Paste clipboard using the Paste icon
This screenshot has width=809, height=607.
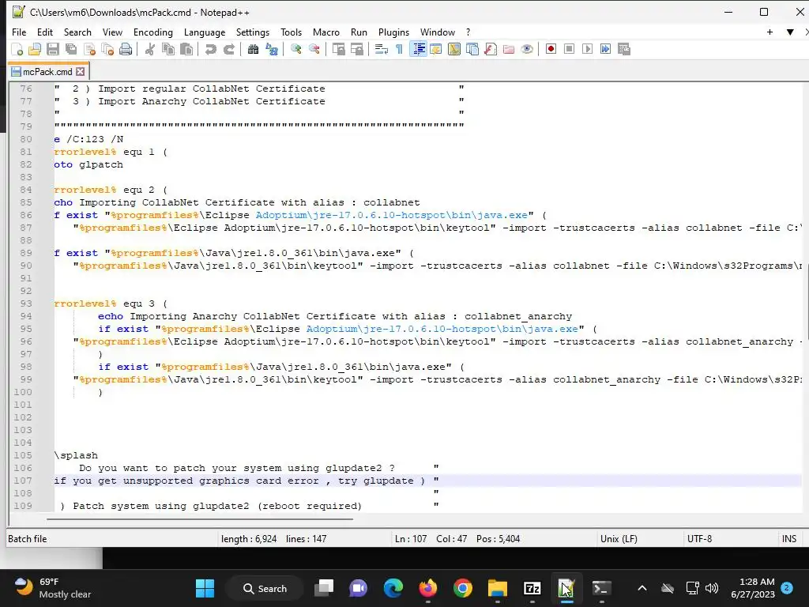[x=186, y=49]
